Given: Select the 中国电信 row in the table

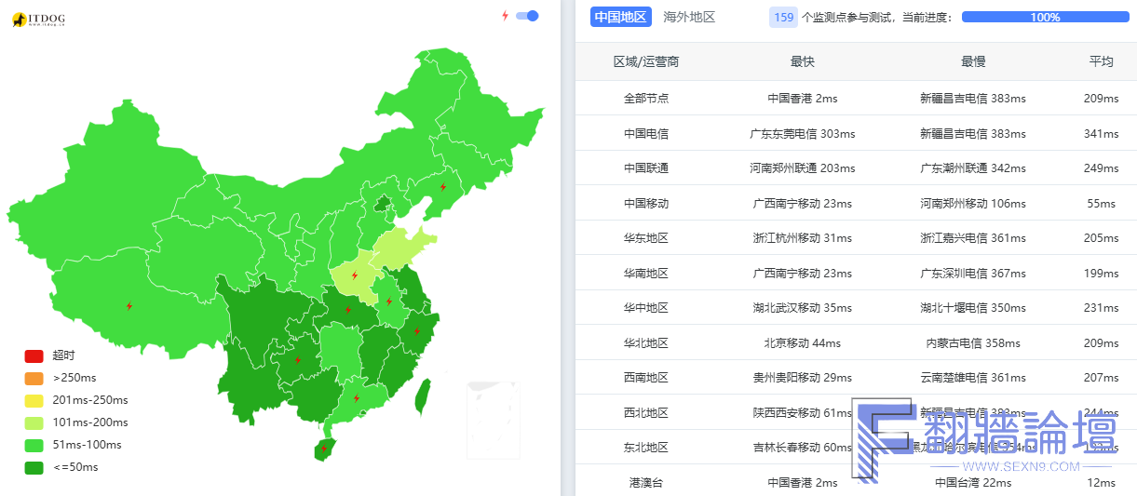Looking at the screenshot, I should coord(646,133).
